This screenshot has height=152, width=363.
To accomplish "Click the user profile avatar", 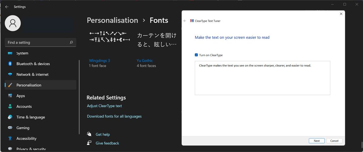I will point(13,23).
